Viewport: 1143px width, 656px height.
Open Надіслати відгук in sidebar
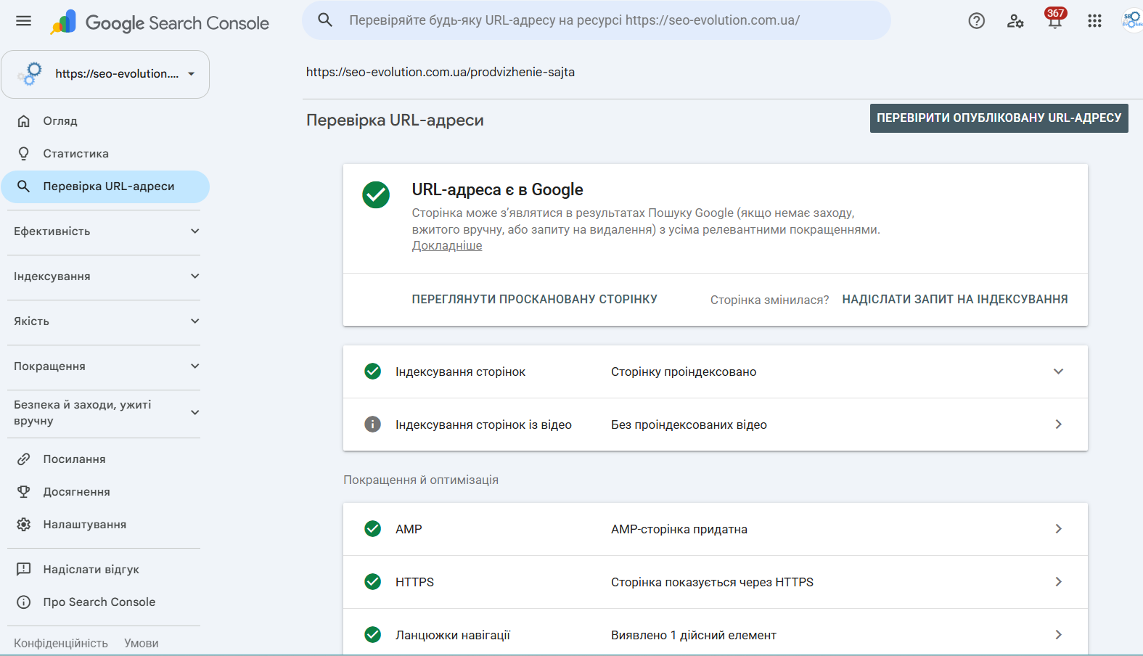click(105, 570)
